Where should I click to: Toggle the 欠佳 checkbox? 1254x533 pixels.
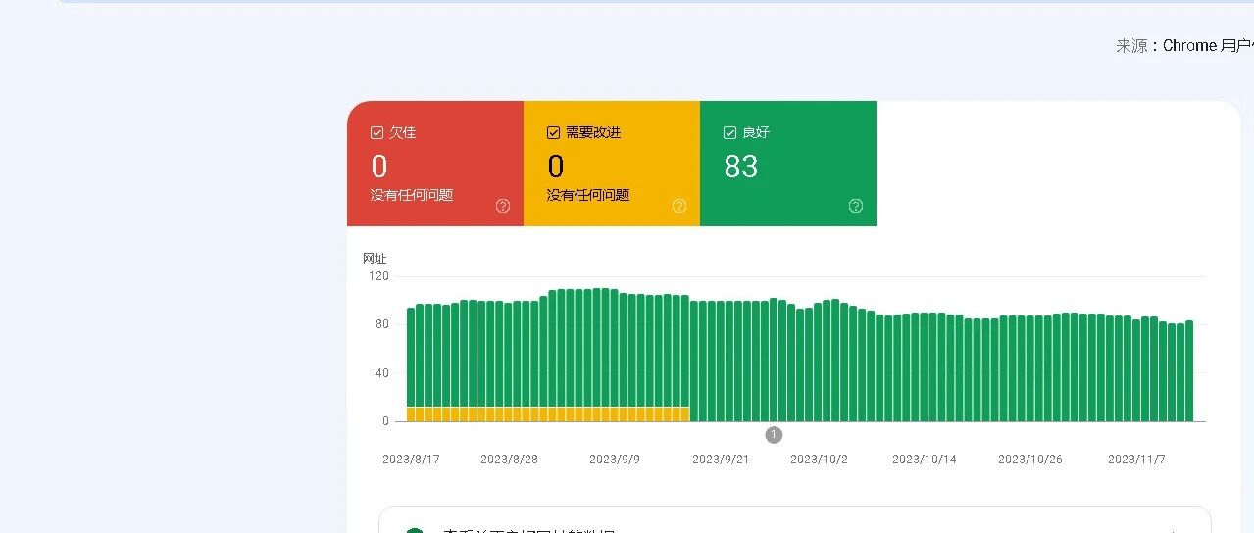tap(376, 133)
